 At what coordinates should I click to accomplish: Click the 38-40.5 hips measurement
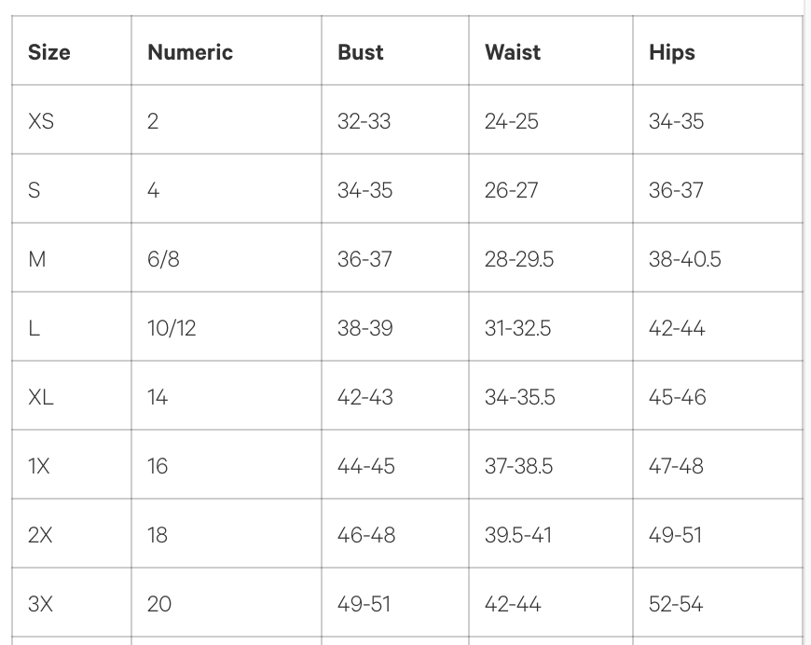coord(685,259)
